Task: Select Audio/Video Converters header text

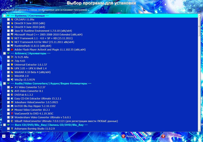Action: click(51, 83)
